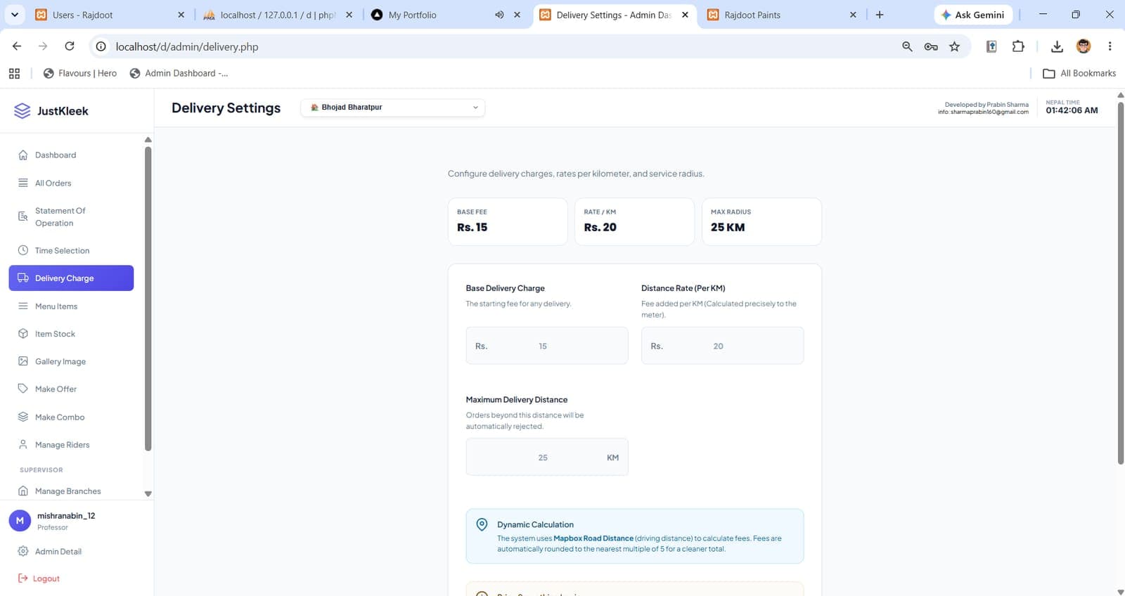This screenshot has height=596, width=1125.
Task: Go back using browser back arrow
Action: pyautogui.click(x=17, y=46)
